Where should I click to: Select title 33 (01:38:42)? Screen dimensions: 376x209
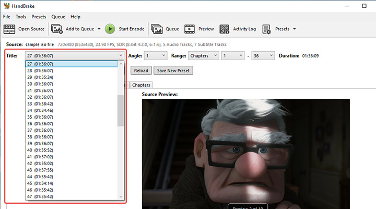[71, 103]
